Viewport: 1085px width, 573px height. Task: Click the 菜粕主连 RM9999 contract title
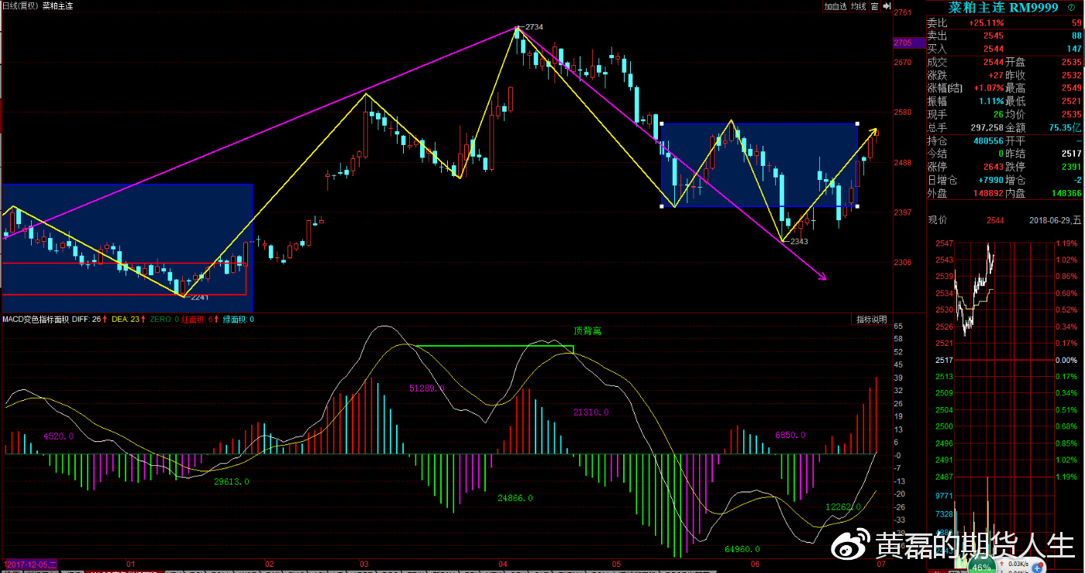click(1004, 8)
